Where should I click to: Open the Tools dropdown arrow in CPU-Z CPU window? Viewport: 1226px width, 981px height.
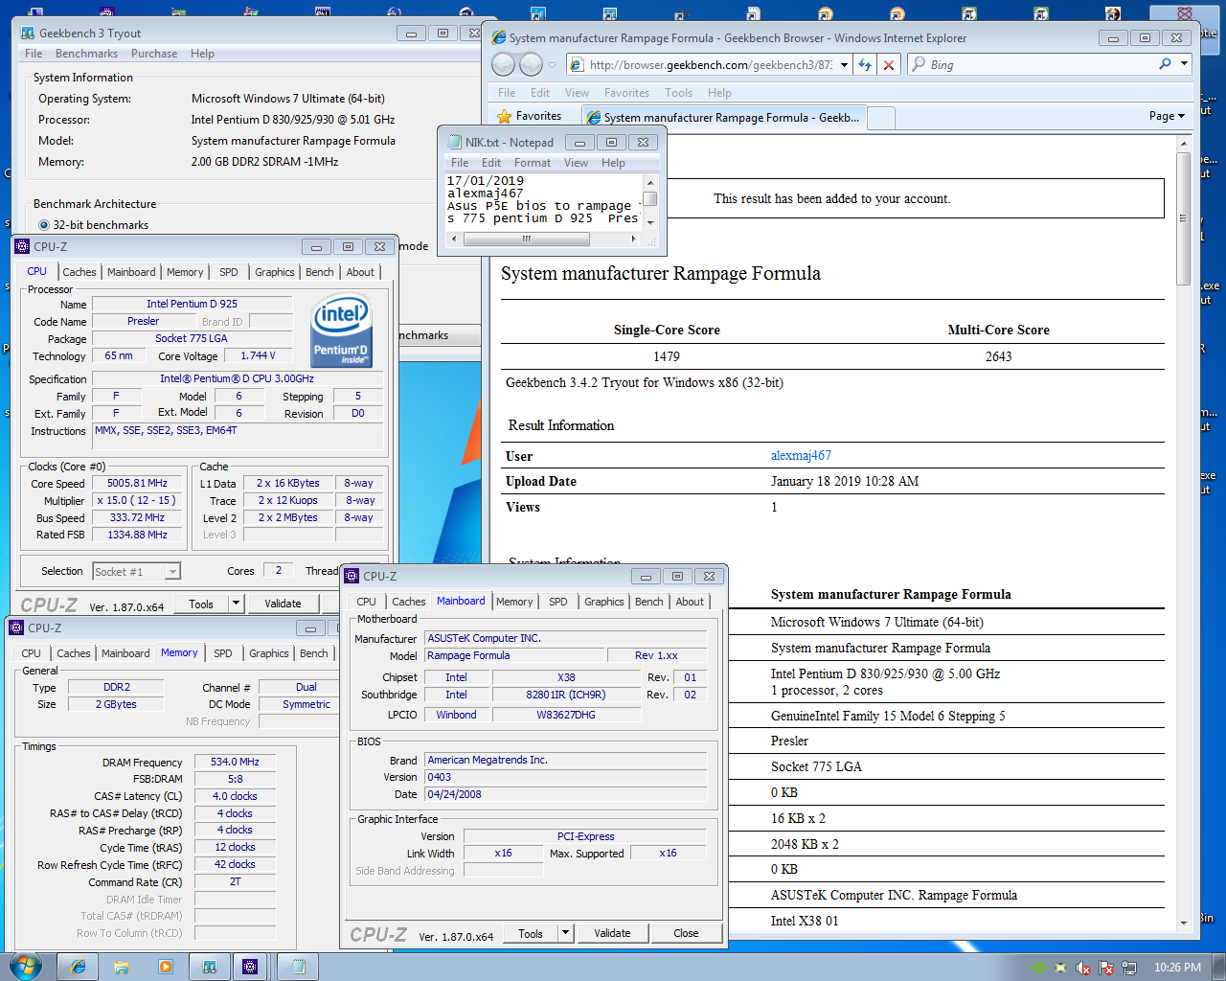236,604
